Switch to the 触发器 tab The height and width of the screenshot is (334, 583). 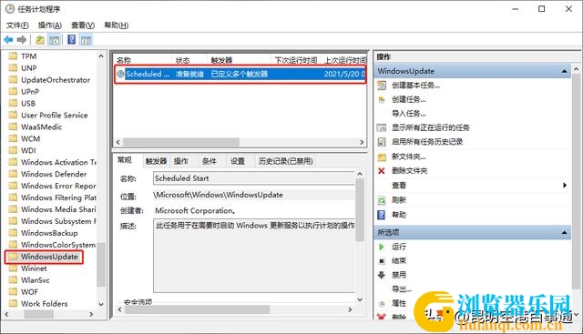[x=156, y=161]
